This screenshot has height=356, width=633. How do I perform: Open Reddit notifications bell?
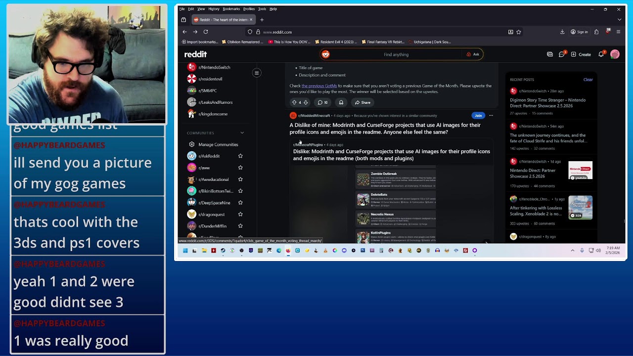click(x=601, y=54)
